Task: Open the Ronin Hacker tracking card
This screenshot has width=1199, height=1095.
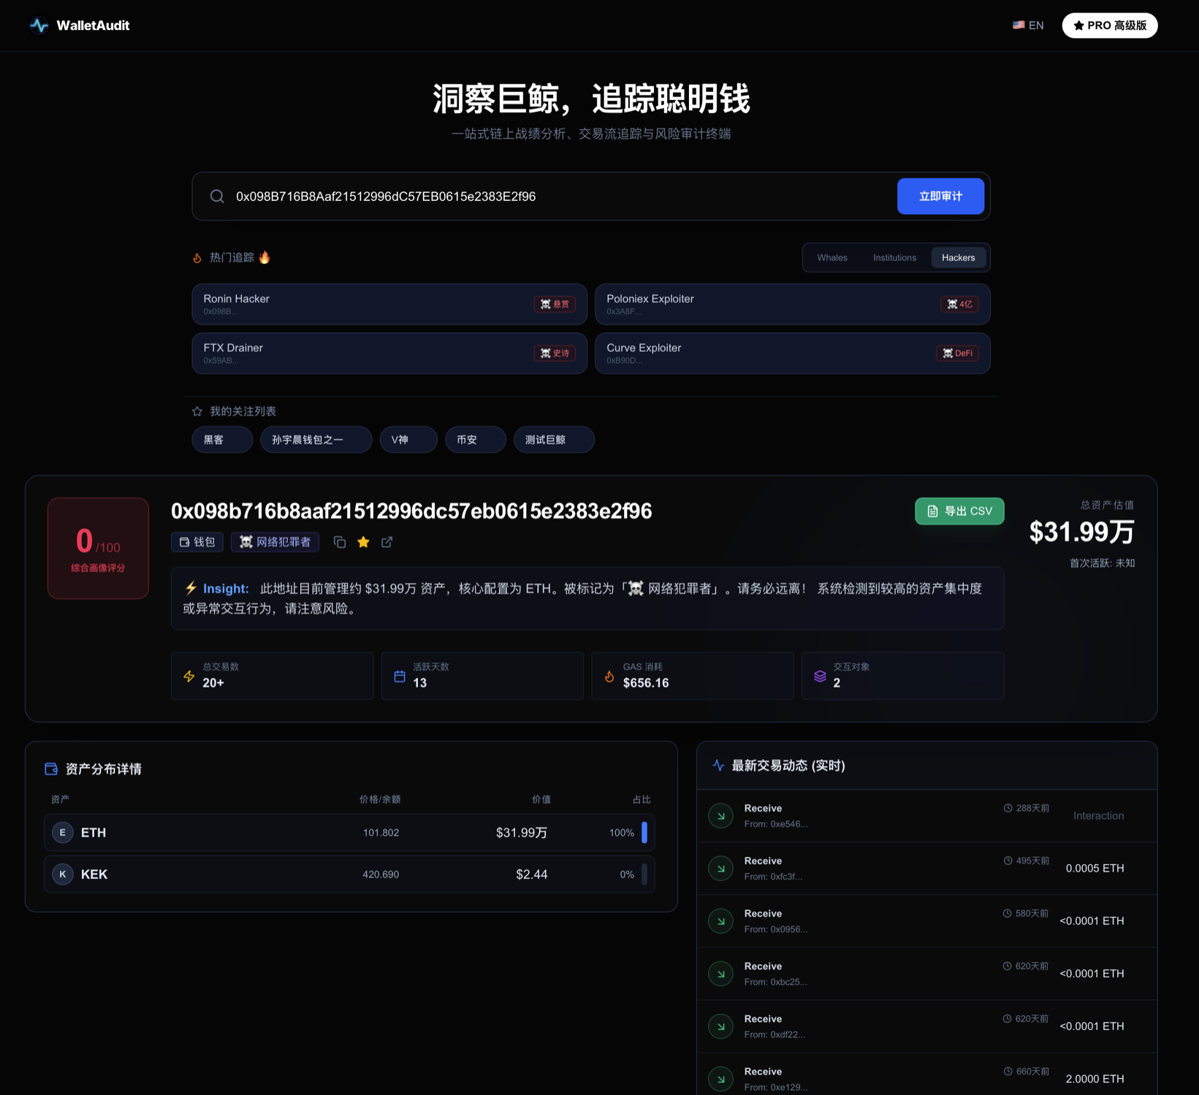Action: click(x=389, y=304)
